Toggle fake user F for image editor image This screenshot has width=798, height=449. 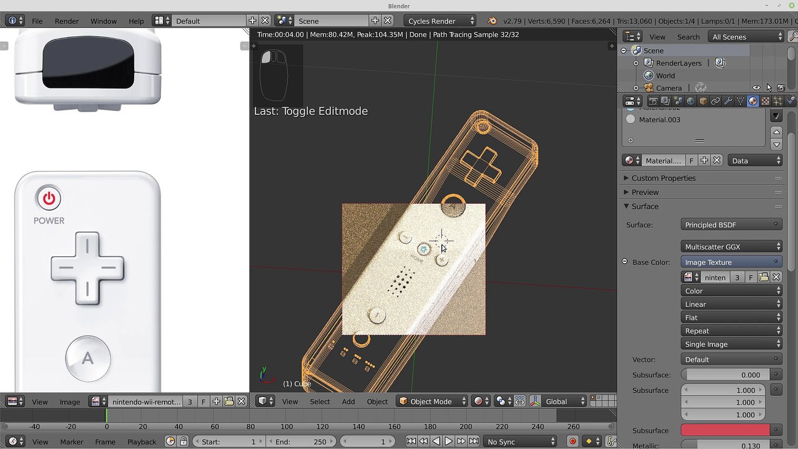click(203, 402)
